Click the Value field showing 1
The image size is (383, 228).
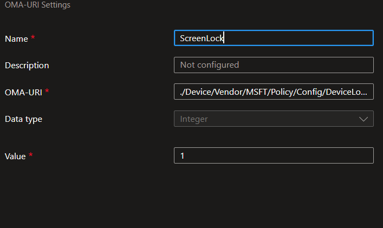274,155
